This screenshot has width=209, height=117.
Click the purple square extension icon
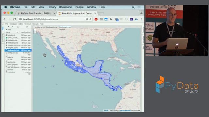click(x=131, y=19)
